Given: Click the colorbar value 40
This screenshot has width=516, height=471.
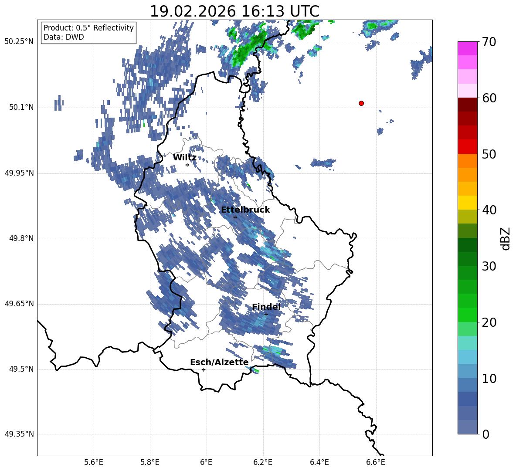Looking at the screenshot, I should [489, 210].
